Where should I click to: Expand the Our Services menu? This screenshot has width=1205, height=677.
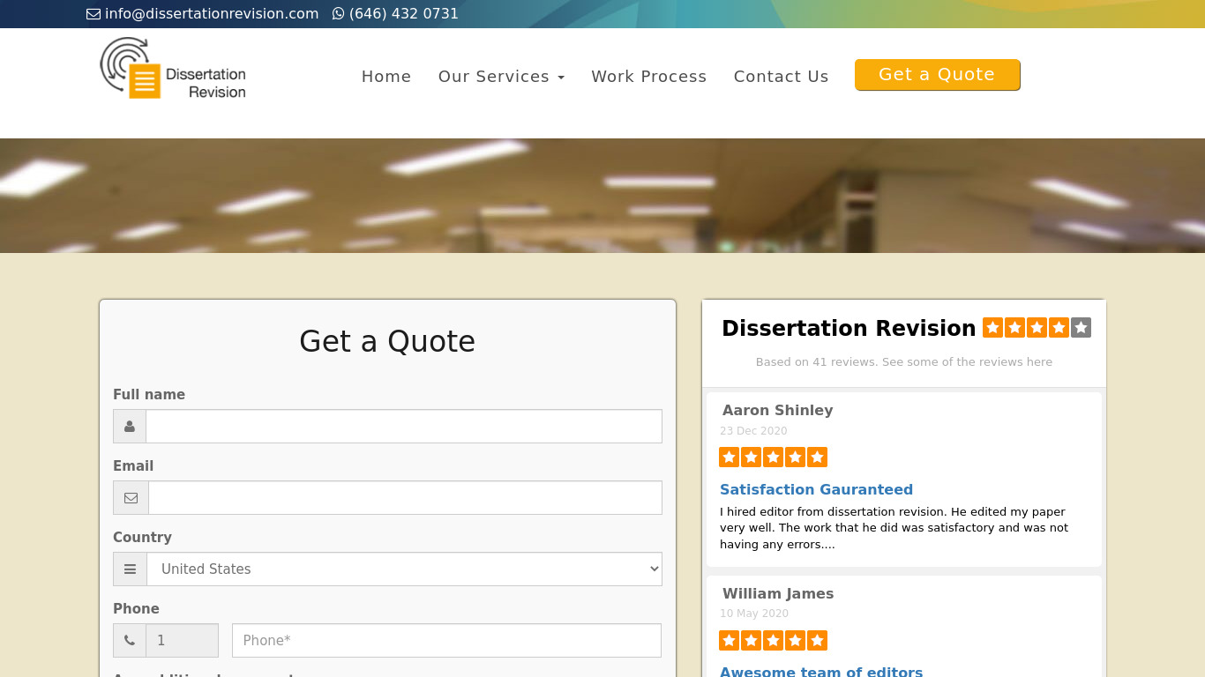[501, 77]
